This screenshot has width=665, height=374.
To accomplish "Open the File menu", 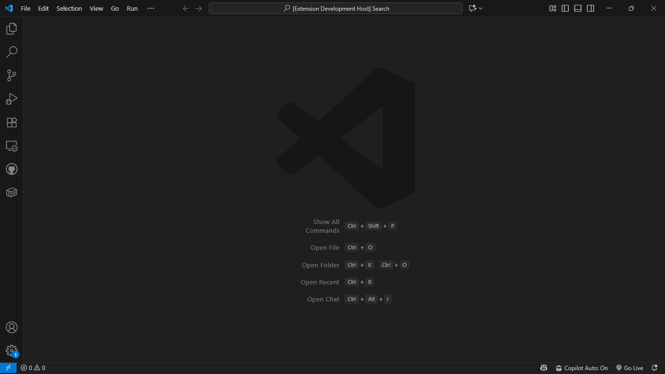I will (26, 8).
